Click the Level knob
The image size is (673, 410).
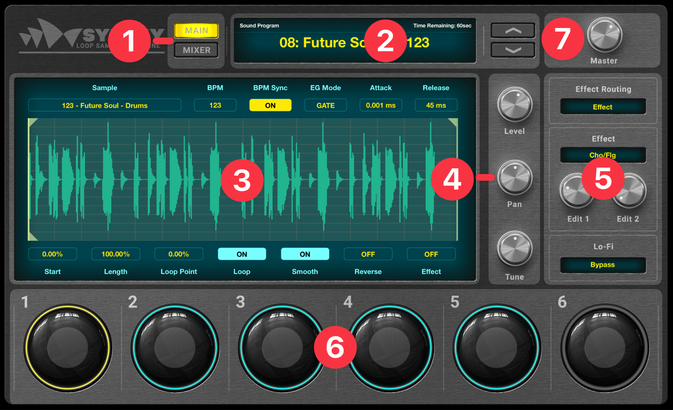[x=515, y=105]
